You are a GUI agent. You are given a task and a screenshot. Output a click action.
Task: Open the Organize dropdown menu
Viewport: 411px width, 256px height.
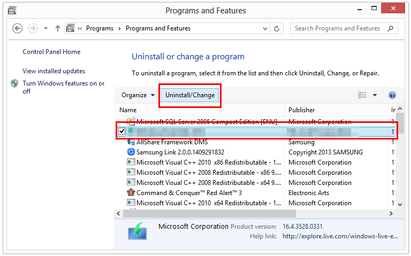pyautogui.click(x=138, y=95)
